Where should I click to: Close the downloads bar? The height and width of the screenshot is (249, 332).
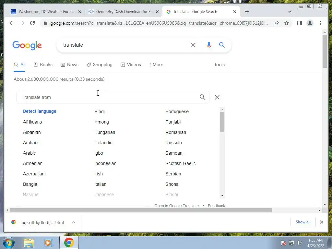tap(321, 222)
